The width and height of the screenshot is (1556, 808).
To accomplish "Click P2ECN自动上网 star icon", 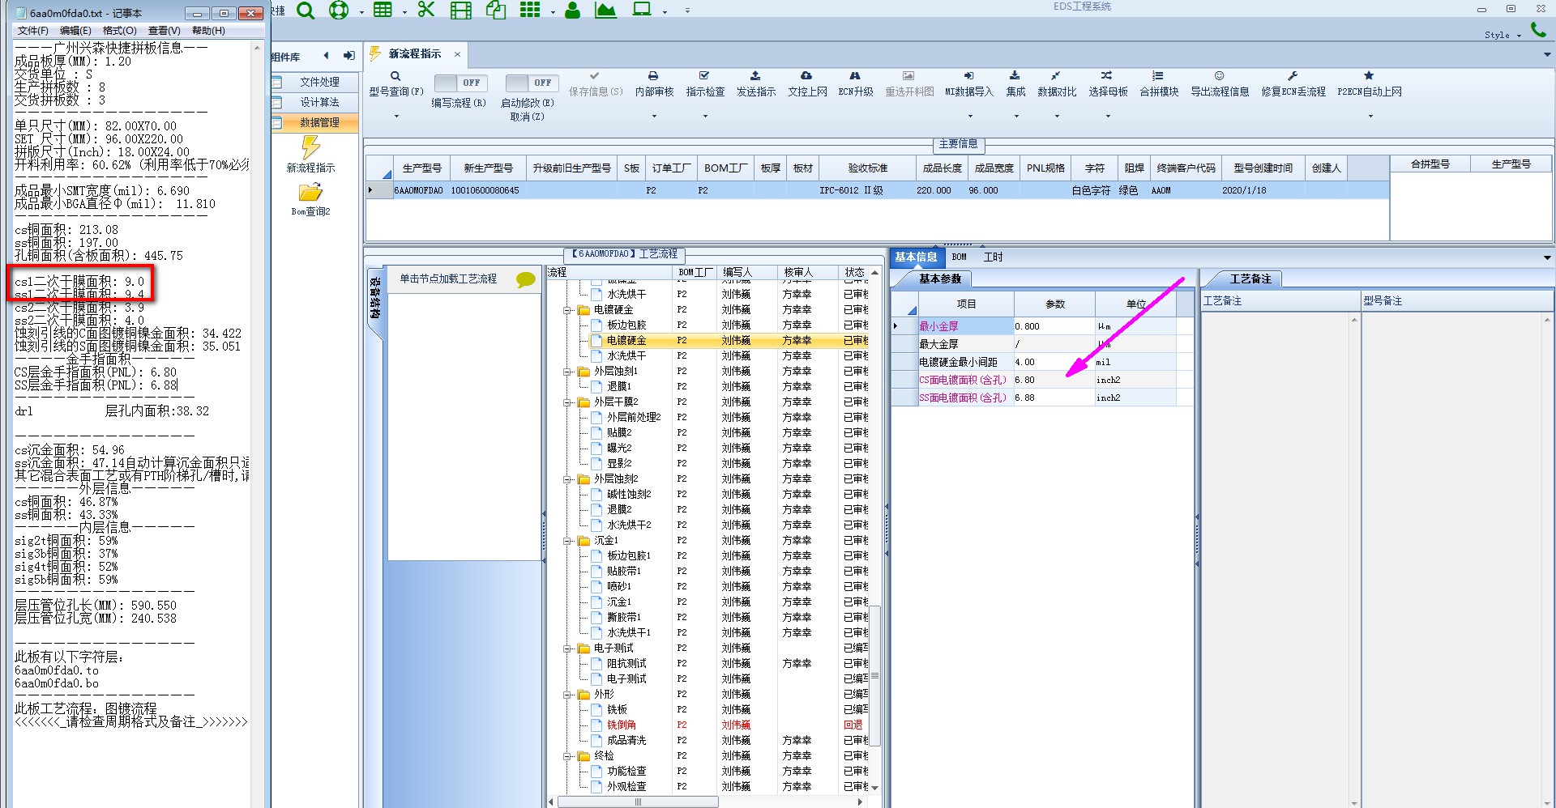I will (x=1369, y=76).
